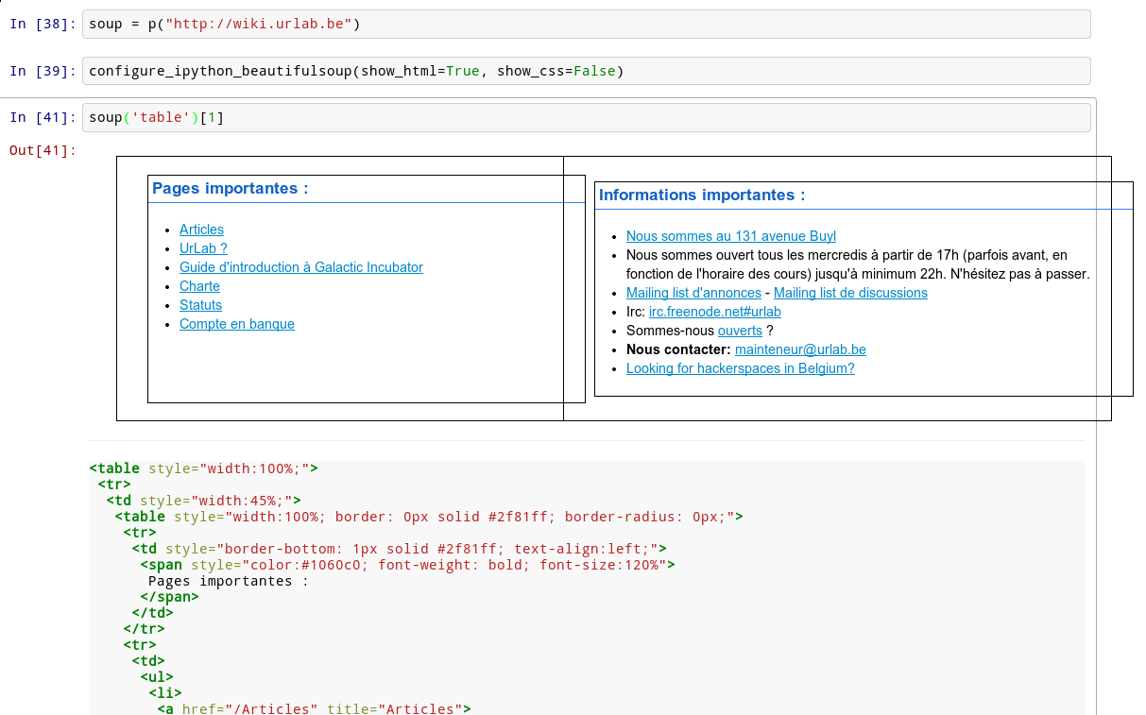Open Guide d'introduction à Galactic Incubator link

pos(301,267)
